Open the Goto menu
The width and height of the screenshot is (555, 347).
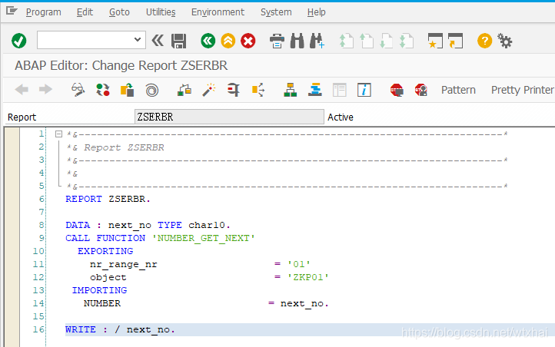click(x=119, y=12)
